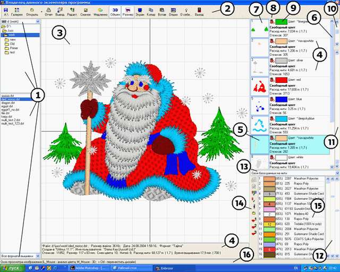Click the Встав paste icon
Image resolution: width=340 pixels, height=272 pixels.
[162, 12]
